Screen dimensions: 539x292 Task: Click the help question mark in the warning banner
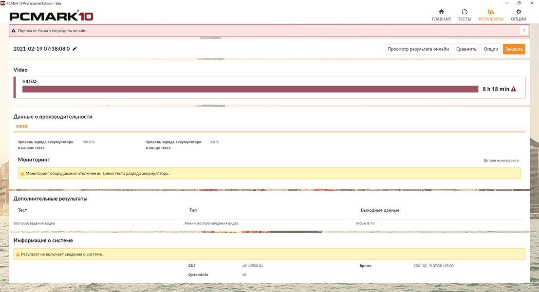click(x=524, y=31)
